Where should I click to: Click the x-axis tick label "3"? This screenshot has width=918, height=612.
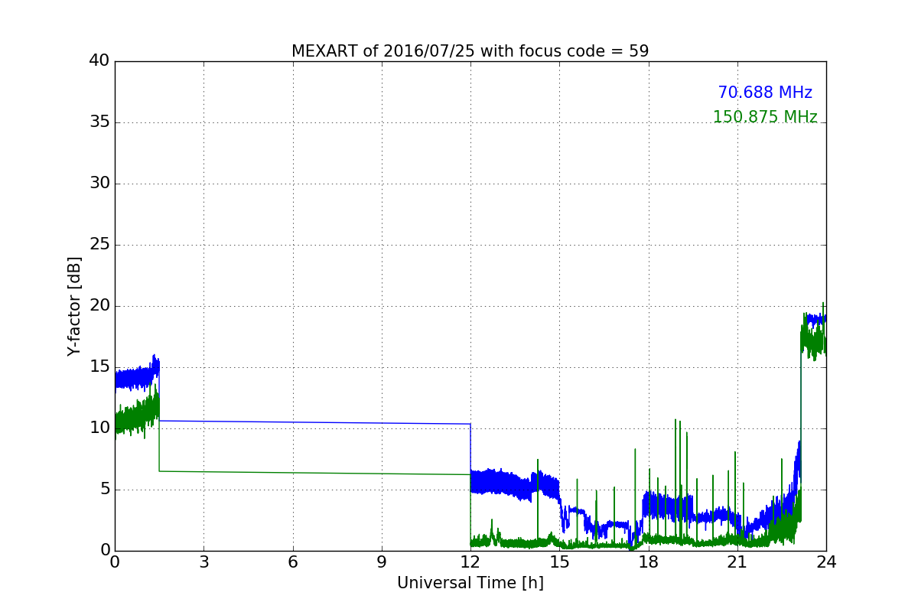click(203, 562)
